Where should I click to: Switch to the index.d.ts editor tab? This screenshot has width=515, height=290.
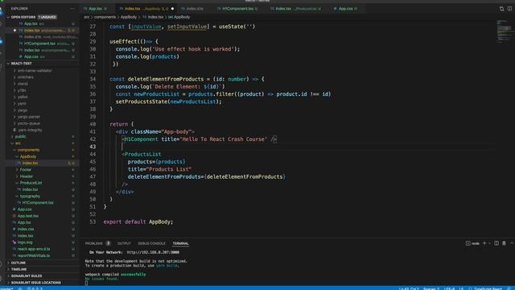click(195, 9)
